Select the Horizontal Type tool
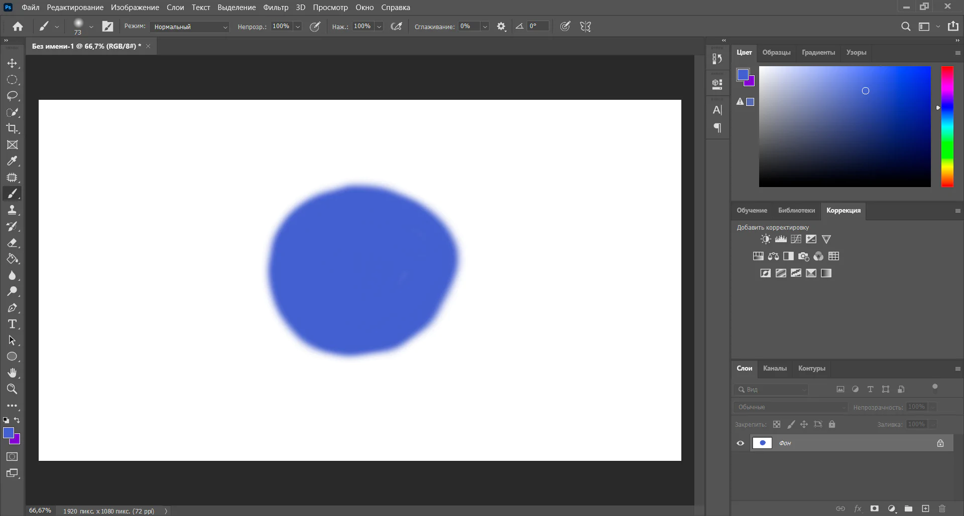Image resolution: width=964 pixels, height=516 pixels. tap(12, 324)
